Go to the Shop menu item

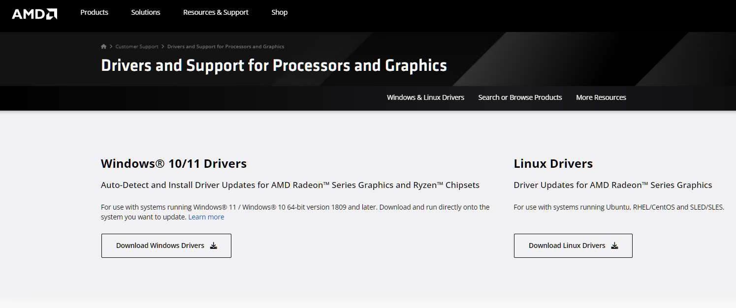(x=279, y=12)
